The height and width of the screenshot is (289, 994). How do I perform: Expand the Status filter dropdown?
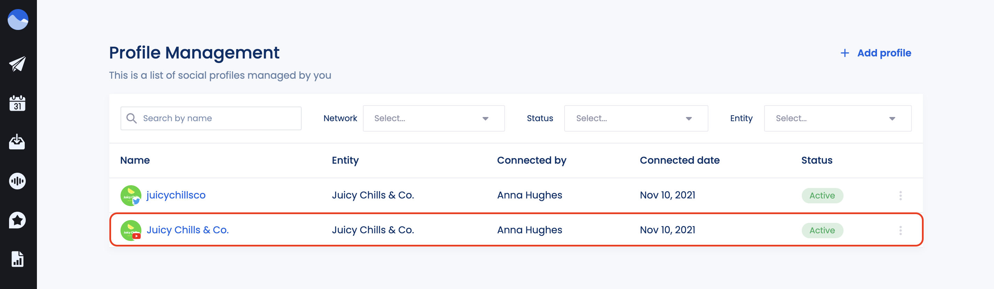[x=636, y=118]
